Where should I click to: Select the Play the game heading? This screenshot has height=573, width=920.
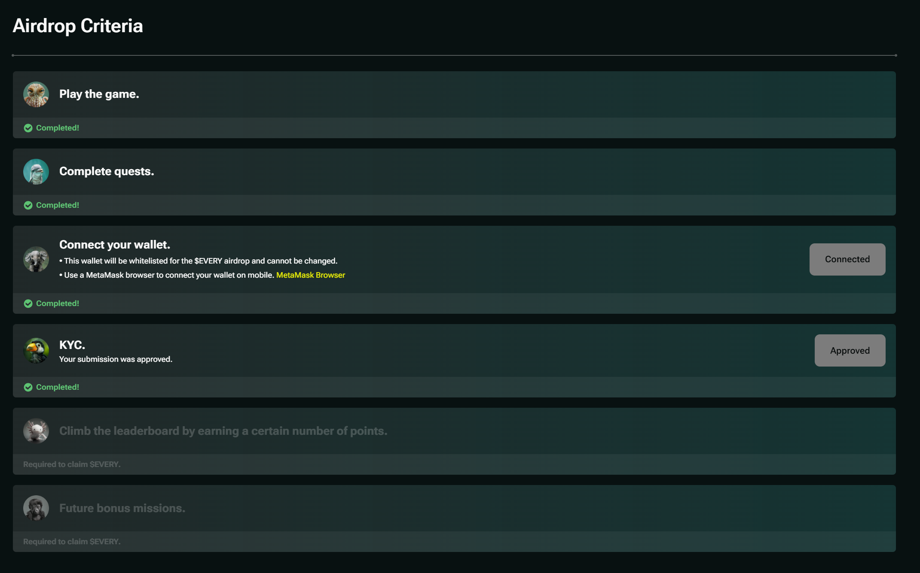click(99, 94)
